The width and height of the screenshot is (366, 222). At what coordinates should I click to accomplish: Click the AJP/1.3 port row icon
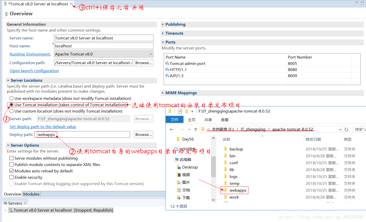167,76
